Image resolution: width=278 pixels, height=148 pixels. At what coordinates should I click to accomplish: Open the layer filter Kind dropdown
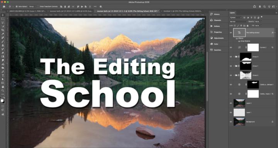pos(236,17)
